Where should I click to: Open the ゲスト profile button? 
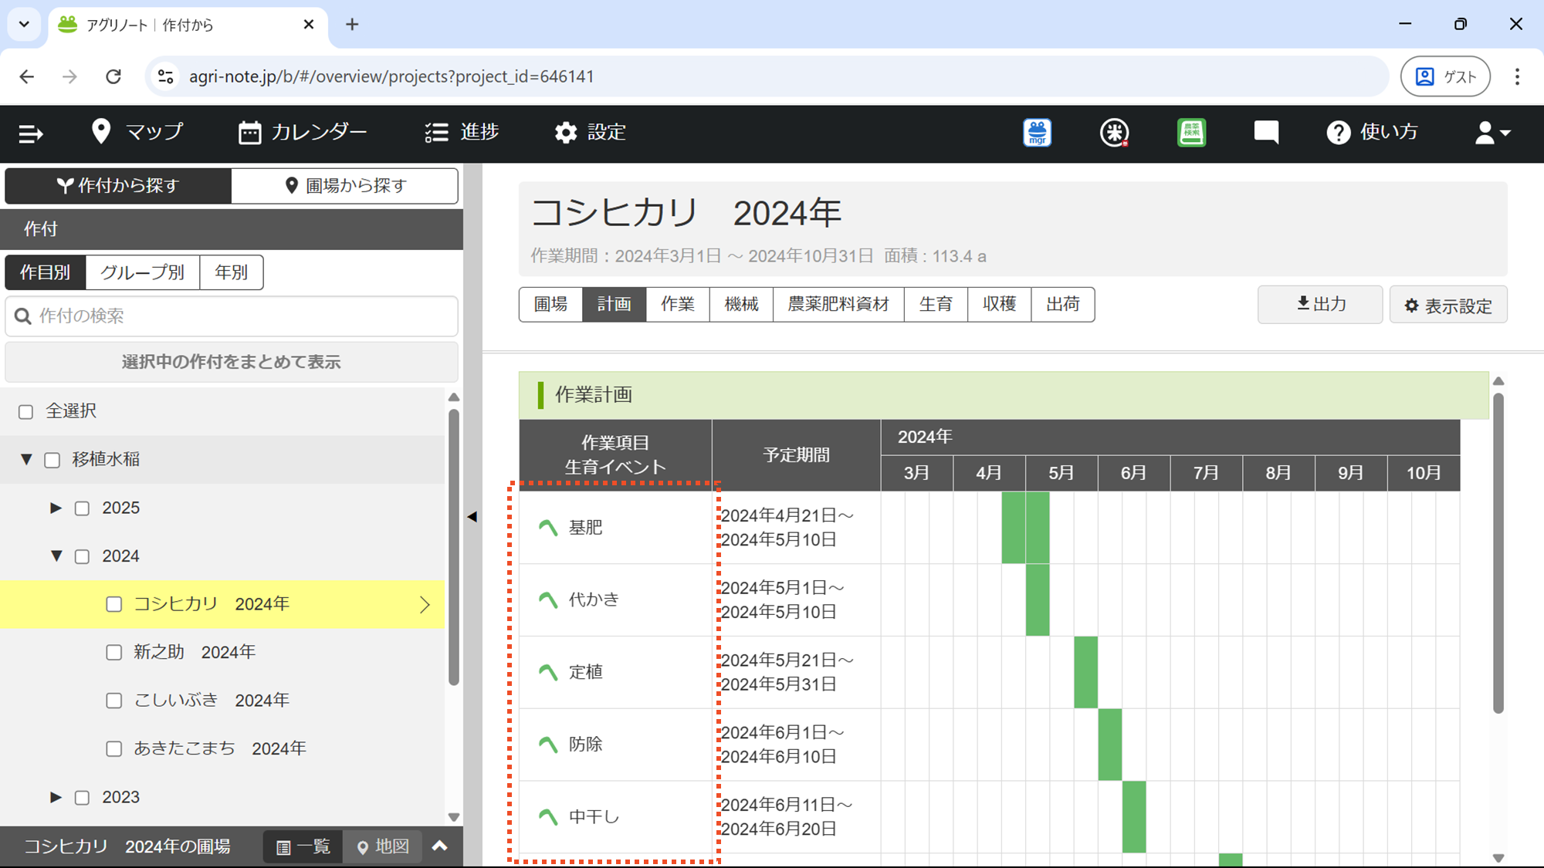click(1445, 76)
